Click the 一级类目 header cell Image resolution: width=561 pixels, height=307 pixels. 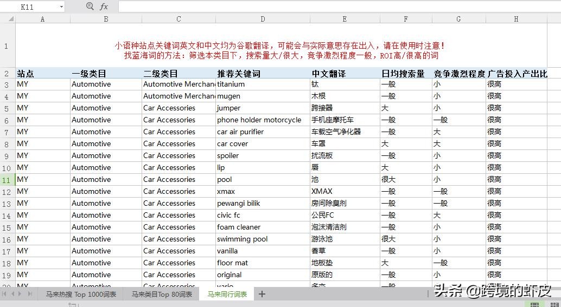click(106, 74)
